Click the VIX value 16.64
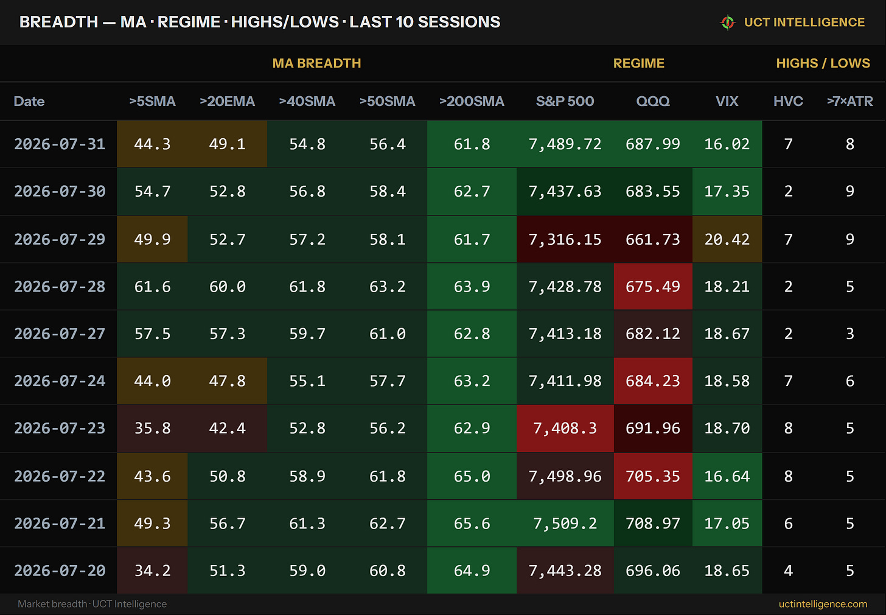This screenshot has height=615, width=886. [727, 476]
